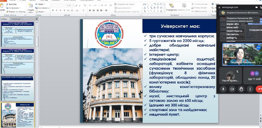Viewport: 262px width, 128px height.
Task: Select the Додаткові освітні slide thumbnail
Action: pos(18,88)
